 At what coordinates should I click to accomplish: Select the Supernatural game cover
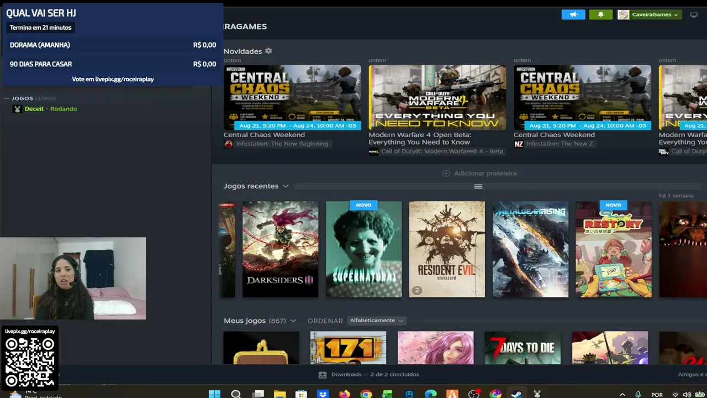click(x=363, y=249)
